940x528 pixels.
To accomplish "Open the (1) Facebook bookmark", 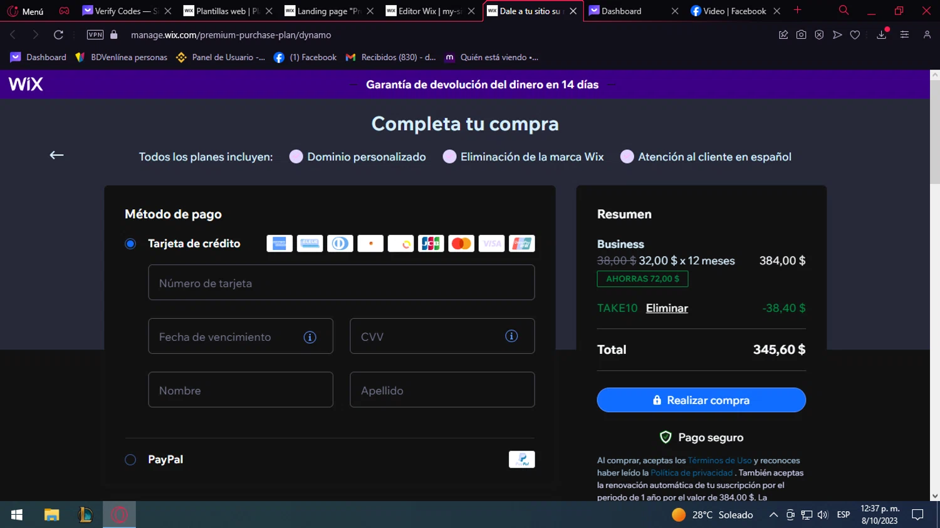I will point(305,57).
